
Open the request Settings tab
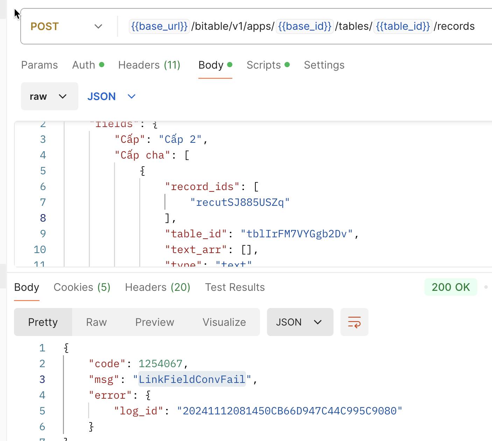324,65
